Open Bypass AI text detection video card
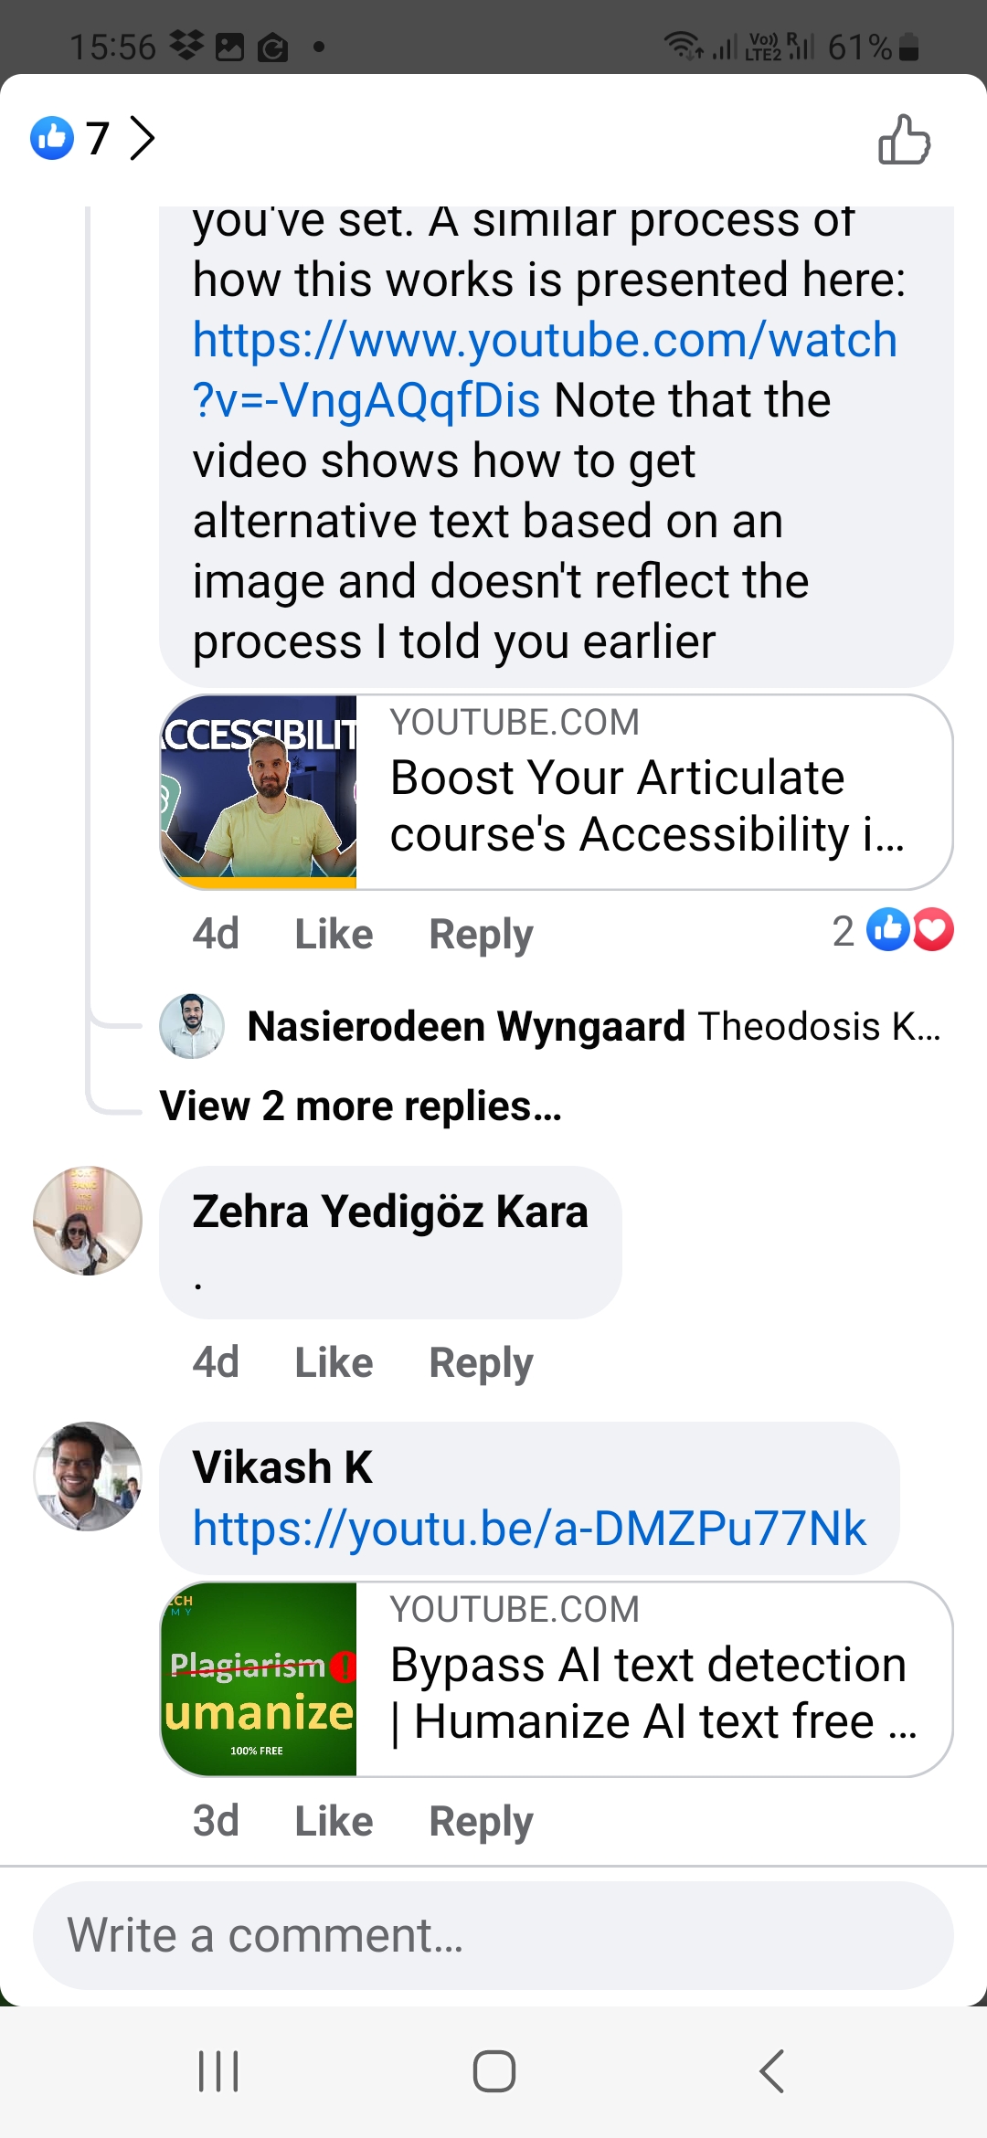Image resolution: width=987 pixels, height=2138 pixels. (x=557, y=1679)
